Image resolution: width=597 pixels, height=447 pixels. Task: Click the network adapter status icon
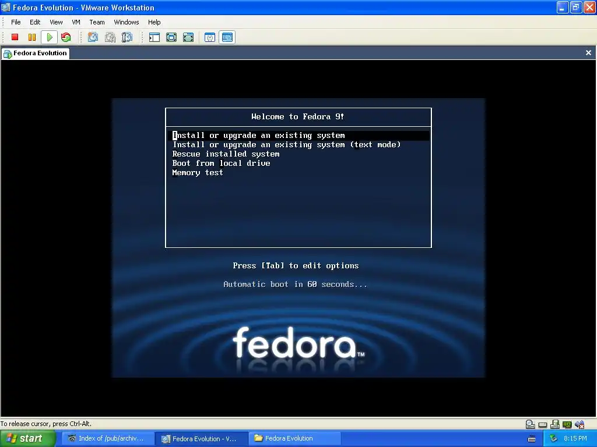[x=567, y=424]
